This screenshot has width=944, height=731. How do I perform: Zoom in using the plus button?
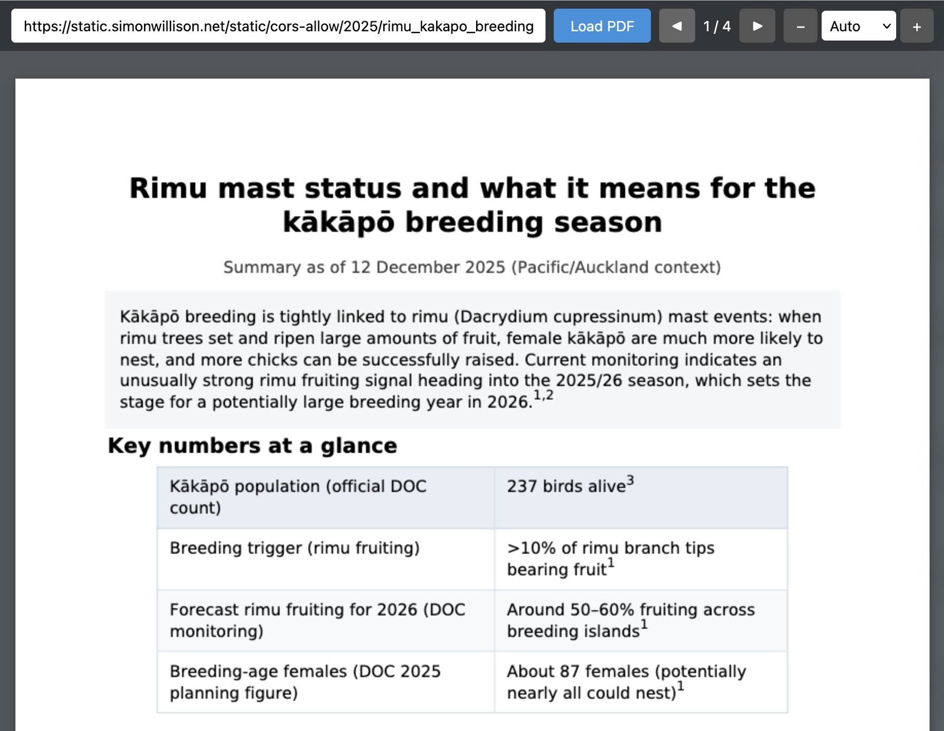pyautogui.click(x=917, y=25)
